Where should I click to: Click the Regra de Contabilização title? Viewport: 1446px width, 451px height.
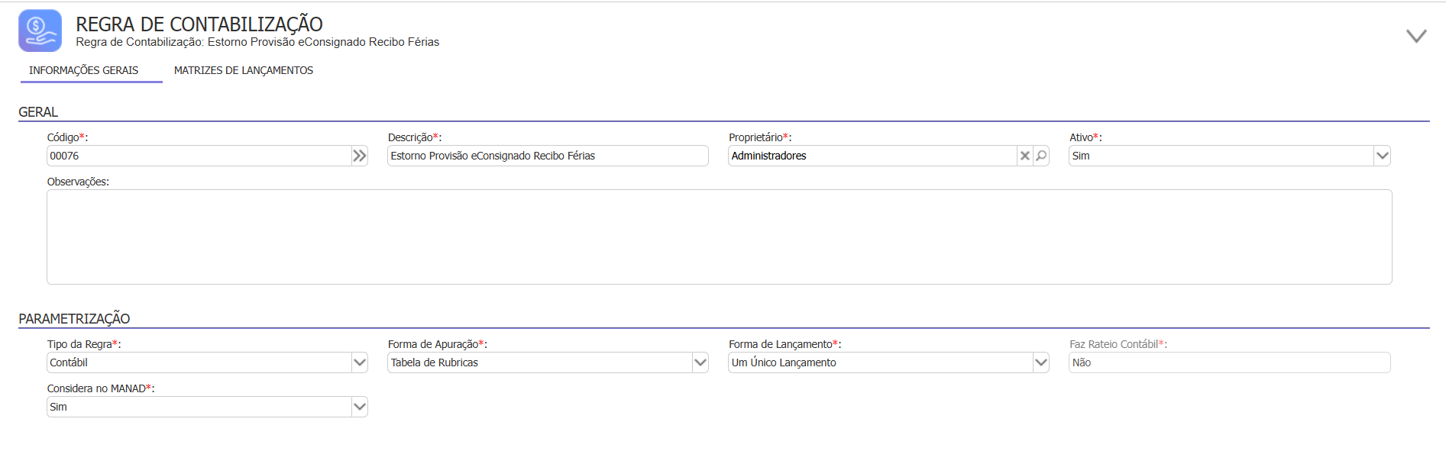click(x=199, y=24)
